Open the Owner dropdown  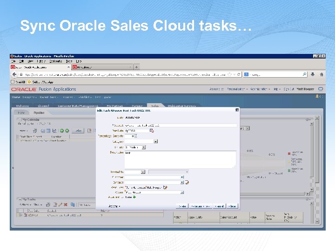182,192
